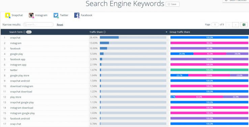
Task: Focus the Narrow results search field
Action: point(38,25)
